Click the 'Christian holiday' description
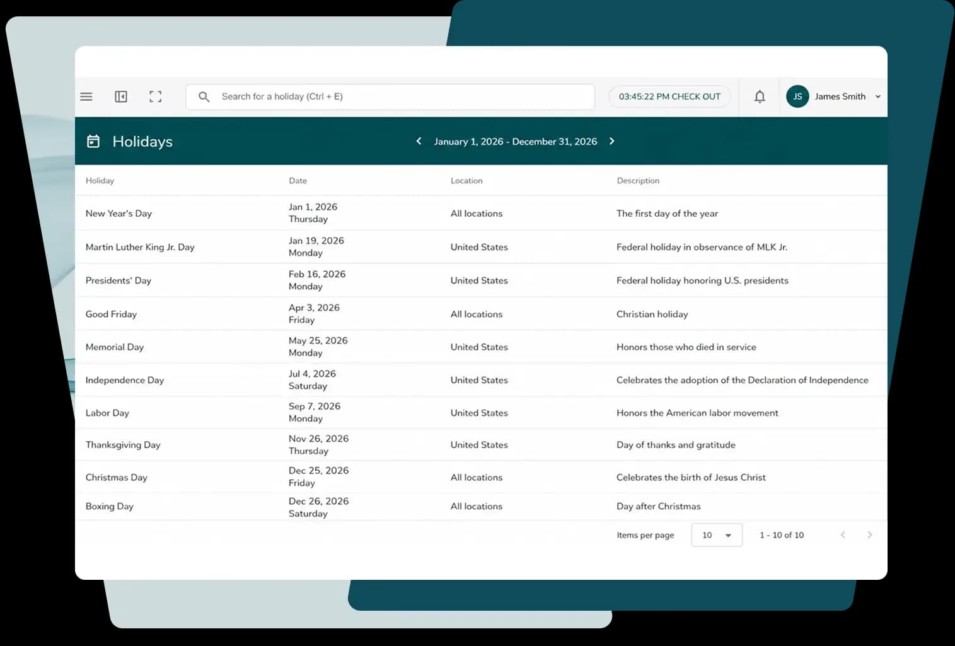The image size is (955, 646). click(x=652, y=314)
